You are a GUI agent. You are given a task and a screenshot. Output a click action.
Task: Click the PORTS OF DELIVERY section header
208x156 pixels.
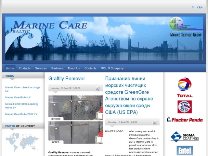pyautogui.click(x=20, y=126)
